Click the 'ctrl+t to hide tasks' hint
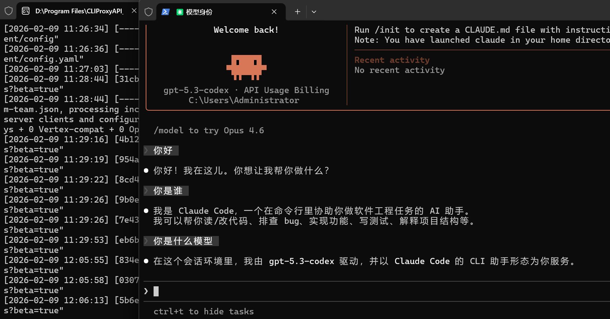The height and width of the screenshot is (319, 610). (204, 311)
